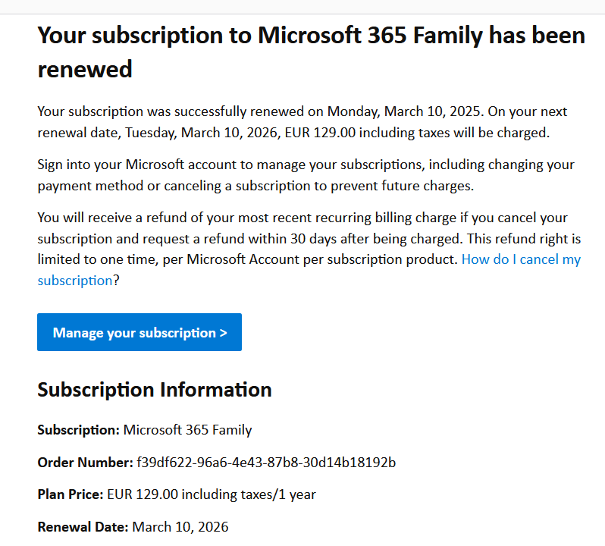
Task: Click the "Plan Price:" label
Action: pos(71,494)
